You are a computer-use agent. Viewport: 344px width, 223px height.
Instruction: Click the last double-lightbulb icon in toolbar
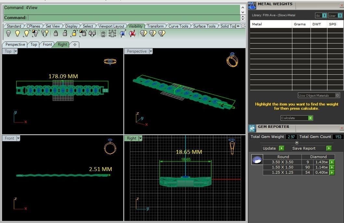point(161,33)
